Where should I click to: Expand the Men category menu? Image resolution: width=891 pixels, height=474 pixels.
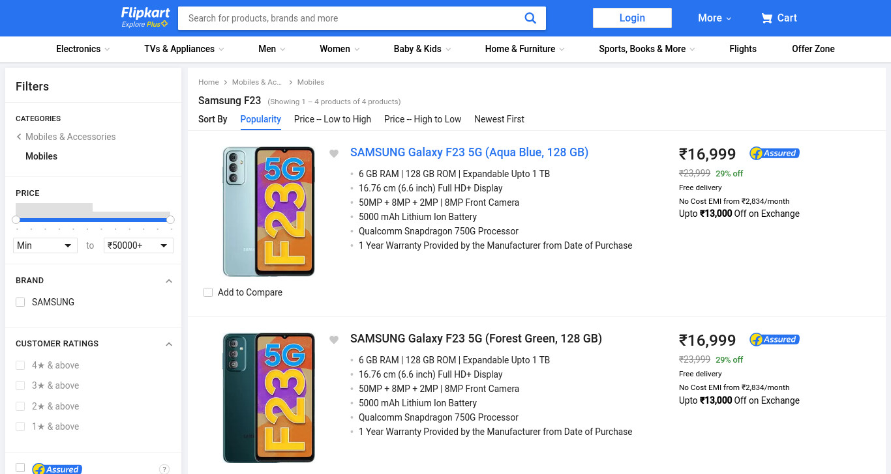click(x=271, y=49)
